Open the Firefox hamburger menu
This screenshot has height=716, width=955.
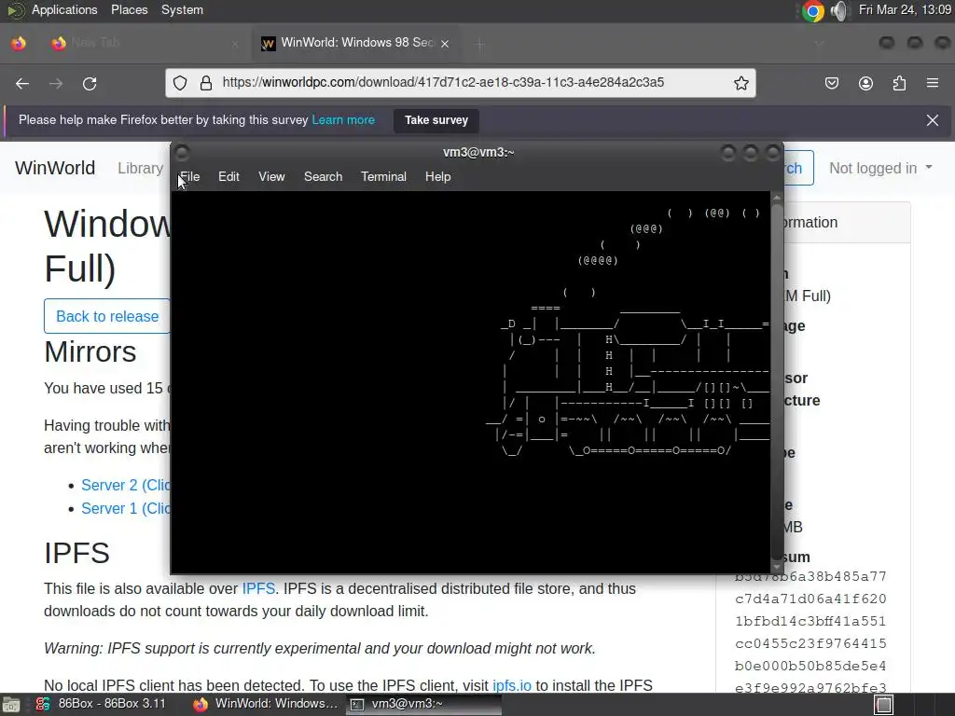tap(933, 83)
